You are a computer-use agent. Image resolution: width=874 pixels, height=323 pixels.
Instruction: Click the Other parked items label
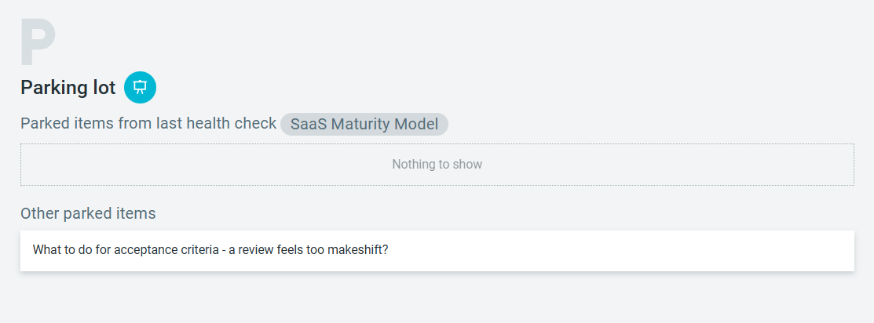pyautogui.click(x=88, y=213)
